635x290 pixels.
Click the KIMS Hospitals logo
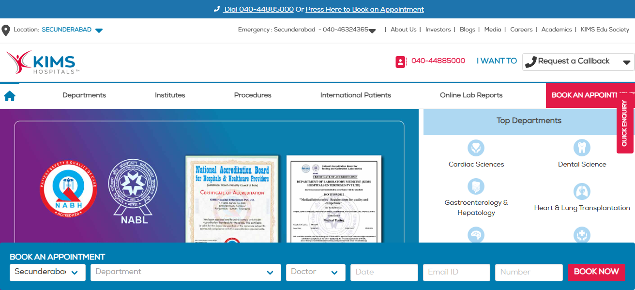(x=43, y=62)
